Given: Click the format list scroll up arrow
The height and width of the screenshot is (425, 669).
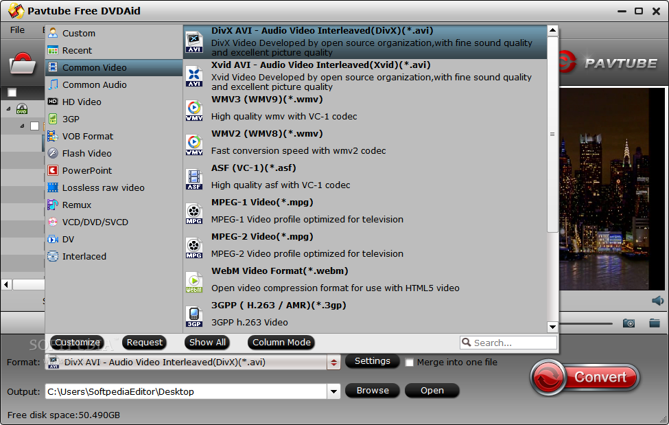Looking at the screenshot, I should 552,30.
